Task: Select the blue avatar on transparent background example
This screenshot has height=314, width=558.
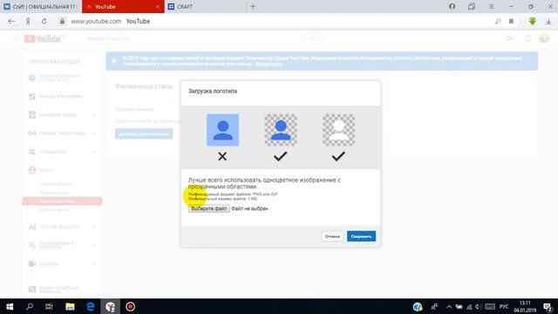Action: (x=281, y=130)
